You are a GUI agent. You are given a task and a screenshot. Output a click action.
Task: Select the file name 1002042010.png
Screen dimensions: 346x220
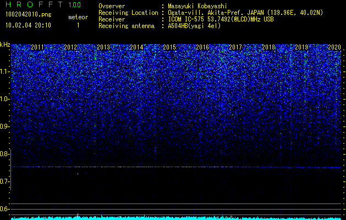pos(29,14)
